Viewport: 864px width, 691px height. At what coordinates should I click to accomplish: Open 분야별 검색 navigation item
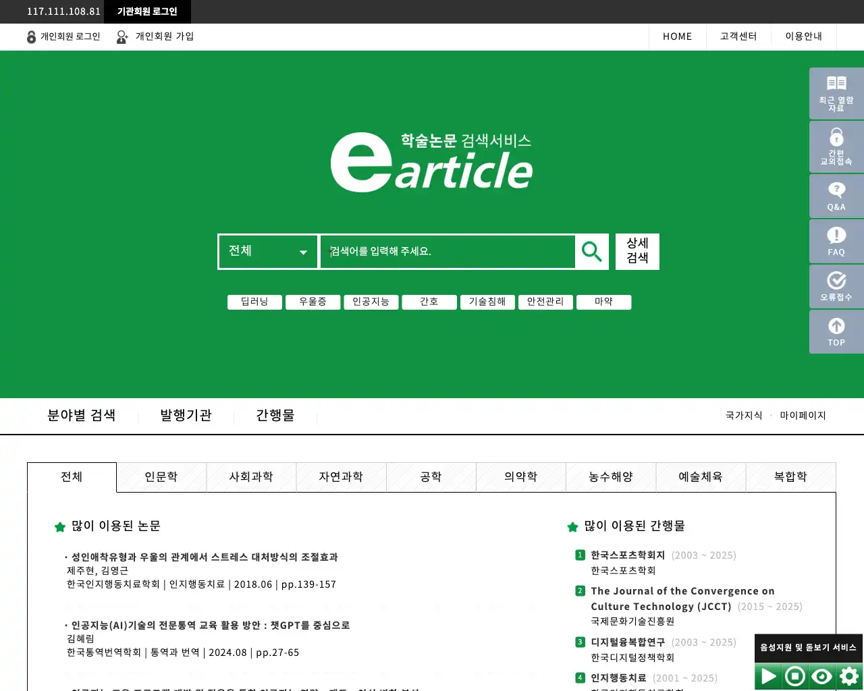pos(81,416)
